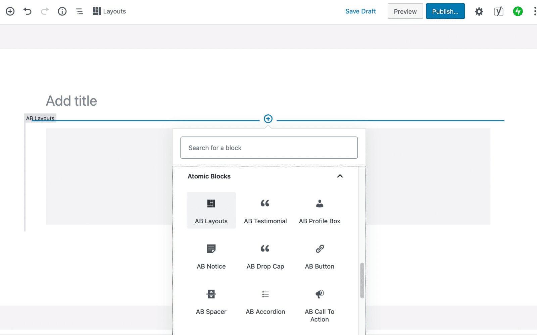537x335 pixels.
Task: Open content structure information
Action: 62,11
